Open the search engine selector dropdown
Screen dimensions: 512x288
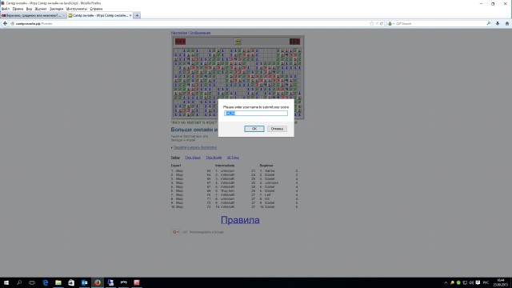pyautogui.click(x=391, y=23)
